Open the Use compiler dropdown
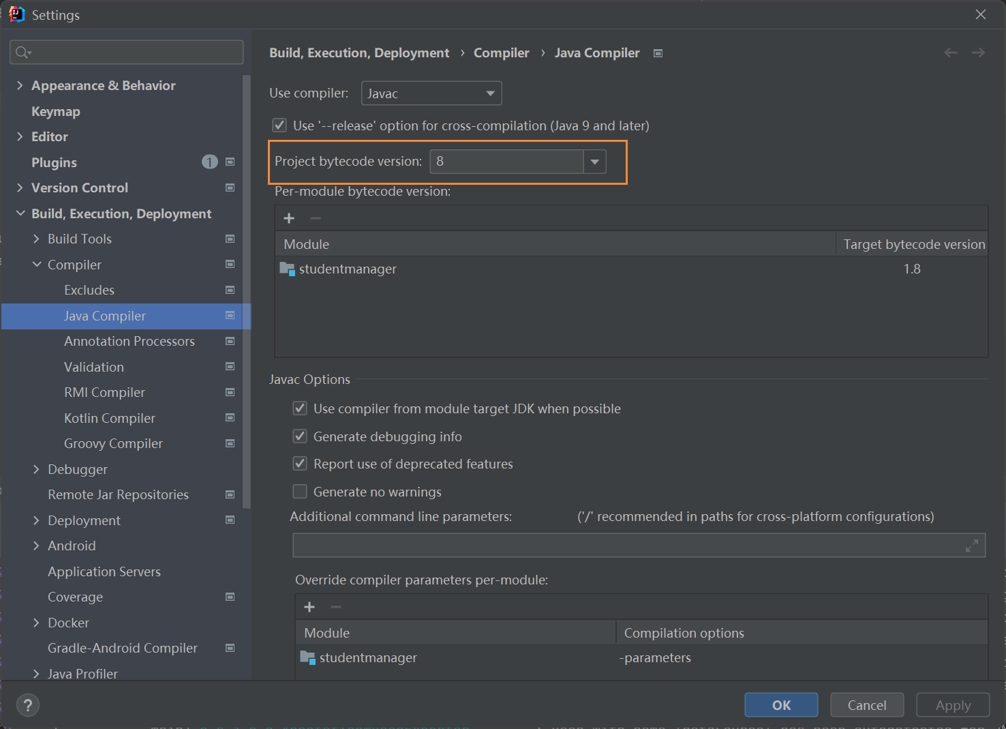1006x729 pixels. pos(431,93)
